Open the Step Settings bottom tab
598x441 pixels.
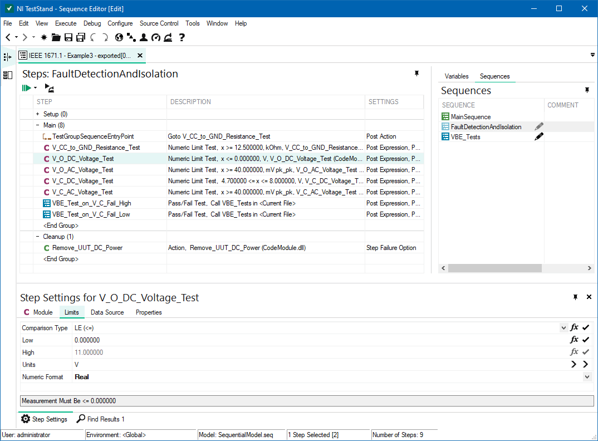pos(45,419)
